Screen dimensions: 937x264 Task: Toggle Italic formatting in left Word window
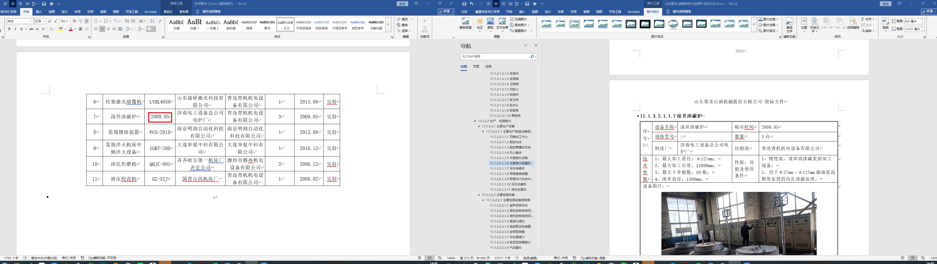coord(15,29)
